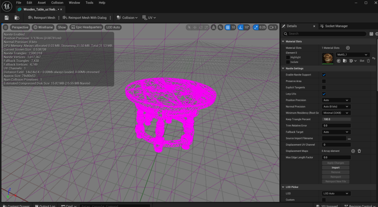Open the MatID_1 material dropdown
Screen dimensions: 378x207
[x=353, y=55]
